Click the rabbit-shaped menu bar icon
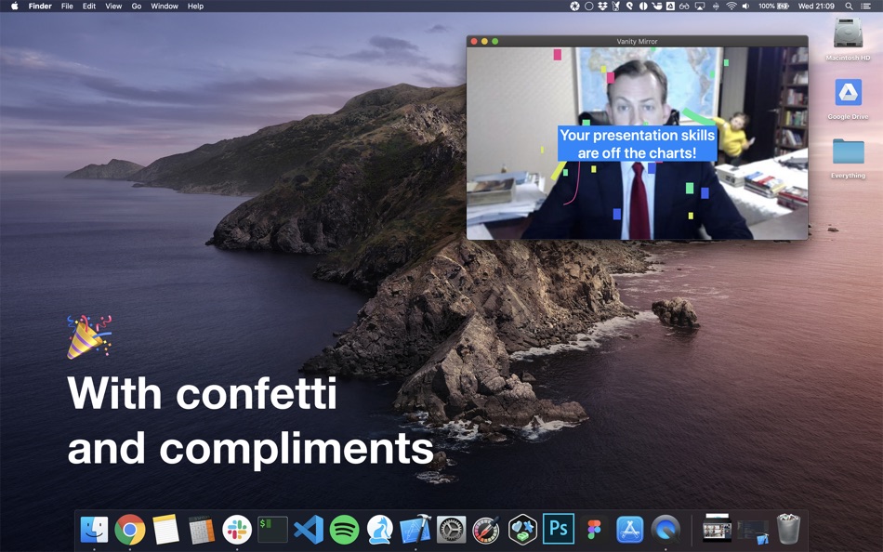The image size is (883, 552). (615, 7)
